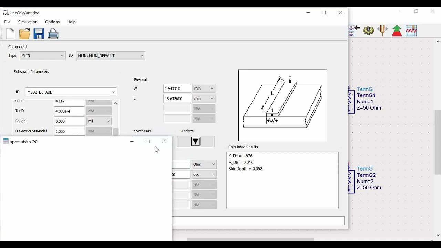The height and width of the screenshot is (248, 441).
Task: Click the LineCalc title bar icon
Action: pos(6,13)
